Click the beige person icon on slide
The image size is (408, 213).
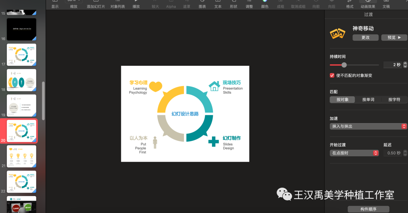tap(155, 142)
